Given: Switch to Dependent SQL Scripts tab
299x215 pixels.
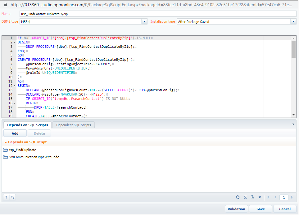Looking at the screenshot, I should pyautogui.click(x=74, y=125).
